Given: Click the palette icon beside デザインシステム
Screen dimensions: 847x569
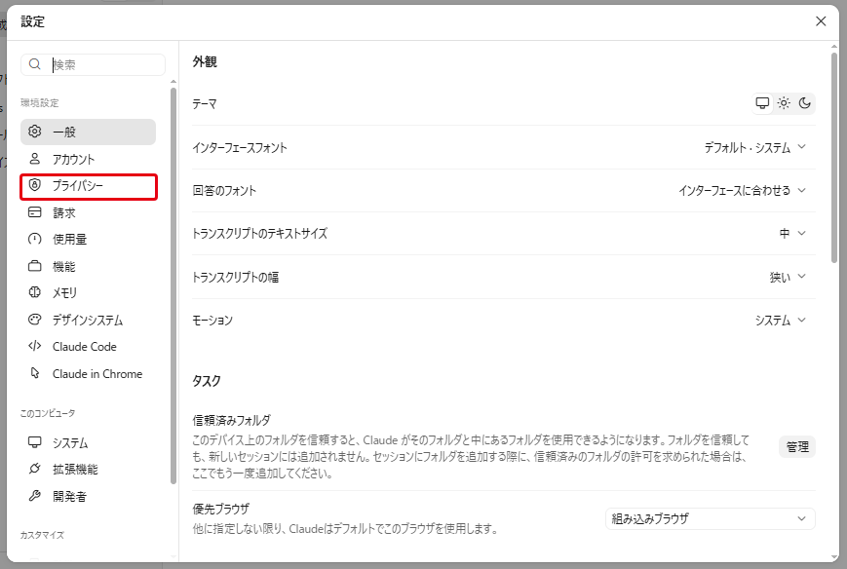Looking at the screenshot, I should (x=34, y=320).
